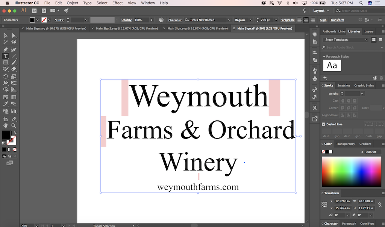
Task: Pick a color from the color spectrum
Action: coord(352,172)
